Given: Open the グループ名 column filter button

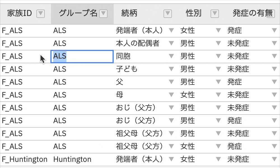Looking at the screenshot, I should click(103, 13).
